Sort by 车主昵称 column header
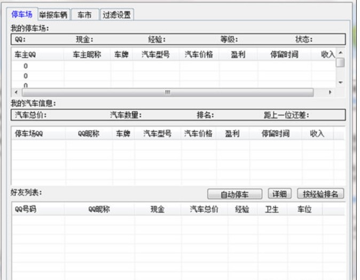The height and width of the screenshot is (280, 360). click(x=87, y=54)
